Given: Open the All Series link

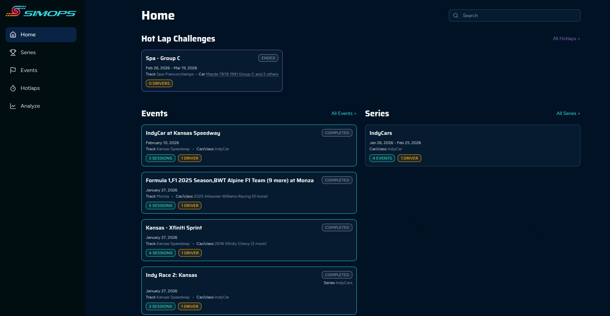Looking at the screenshot, I should pos(568,113).
